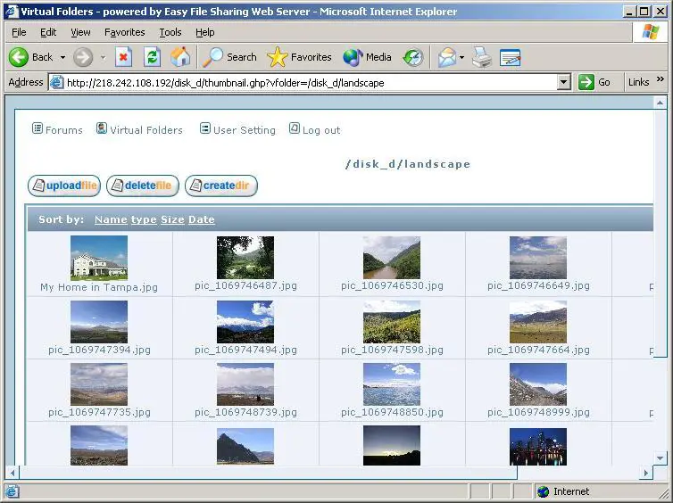
Task: Open the Mail toolbar icon
Action: [x=447, y=57]
